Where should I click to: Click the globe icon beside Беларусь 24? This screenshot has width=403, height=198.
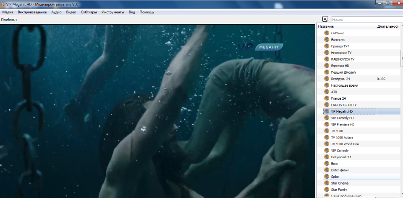(x=327, y=79)
